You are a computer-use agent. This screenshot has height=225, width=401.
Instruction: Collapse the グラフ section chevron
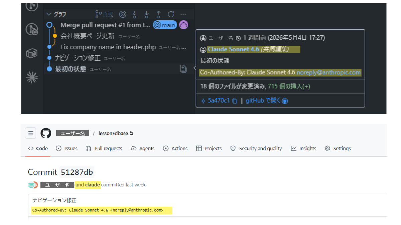pos(49,14)
